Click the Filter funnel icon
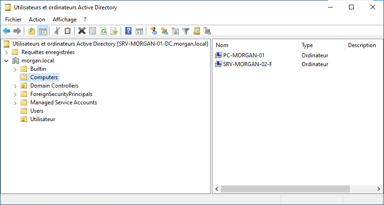384x205 pixels. (186, 31)
